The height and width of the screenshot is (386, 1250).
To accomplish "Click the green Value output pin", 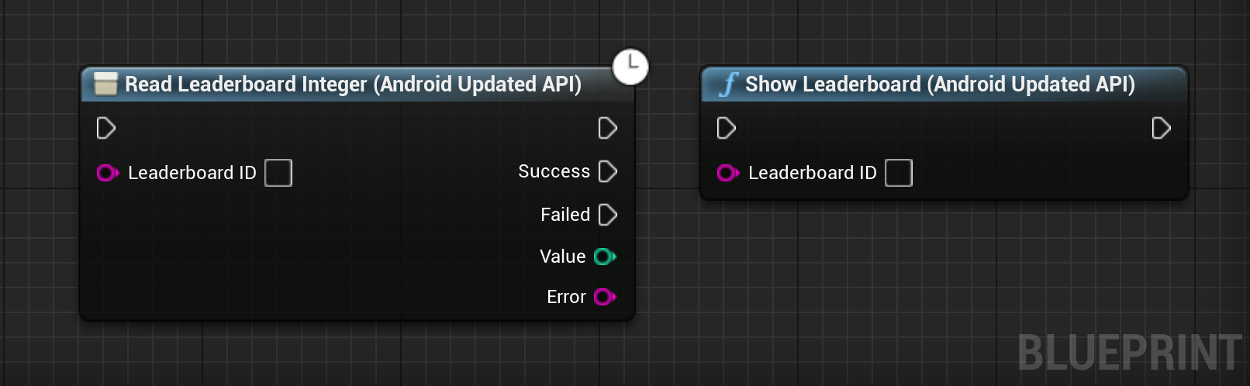I will pyautogui.click(x=605, y=257).
